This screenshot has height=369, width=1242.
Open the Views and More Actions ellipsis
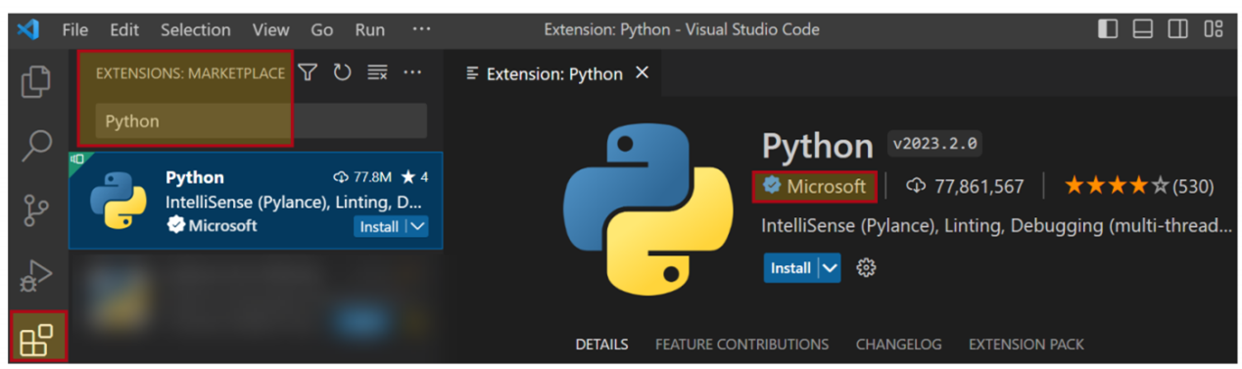(x=412, y=72)
